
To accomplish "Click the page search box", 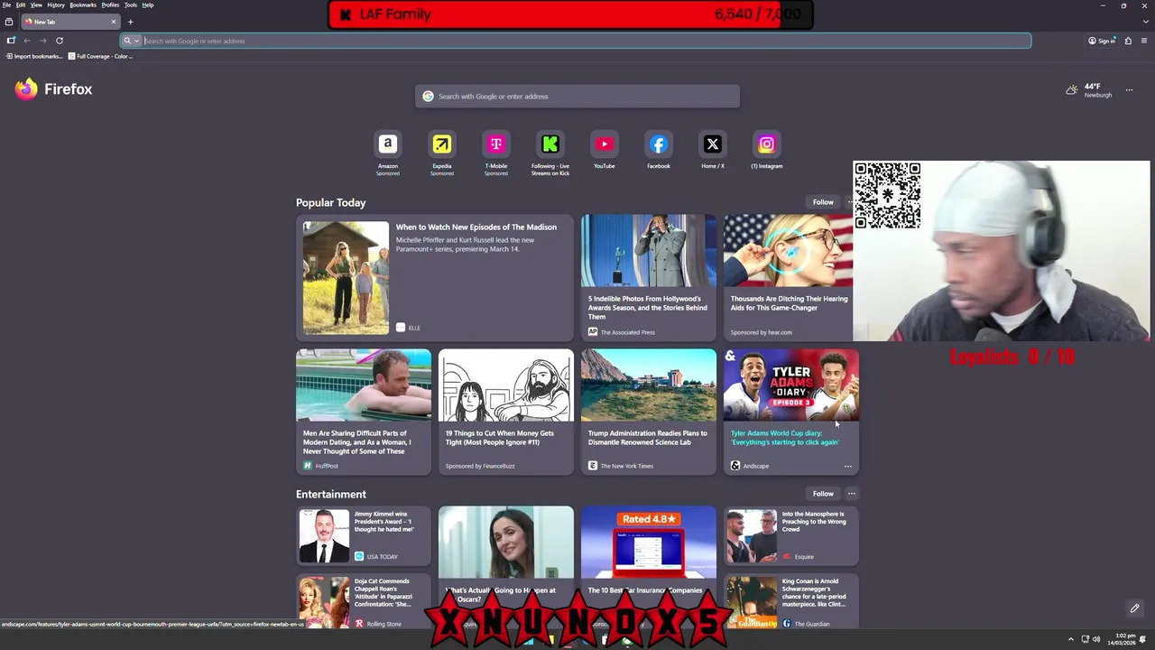I will 577,96.
